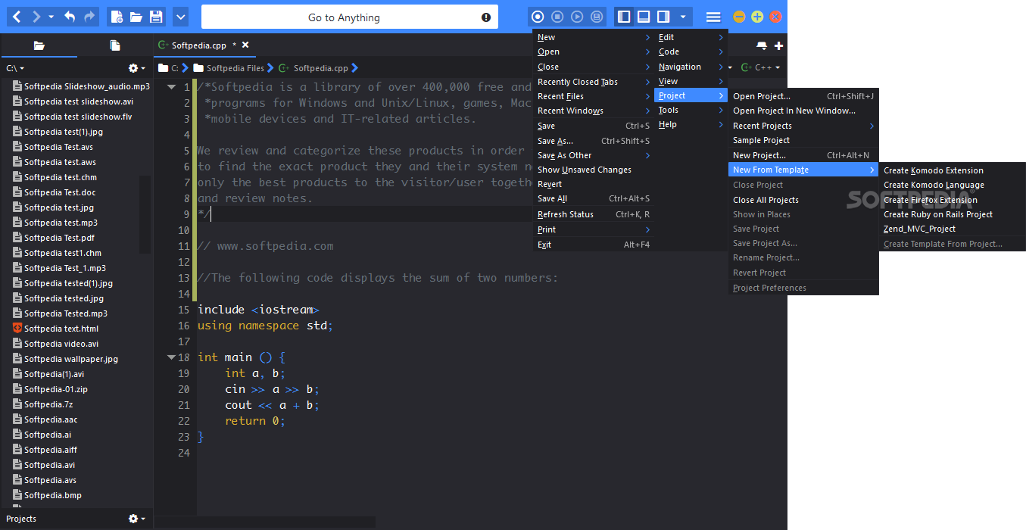
Task: Start recording a macro
Action: click(x=538, y=17)
